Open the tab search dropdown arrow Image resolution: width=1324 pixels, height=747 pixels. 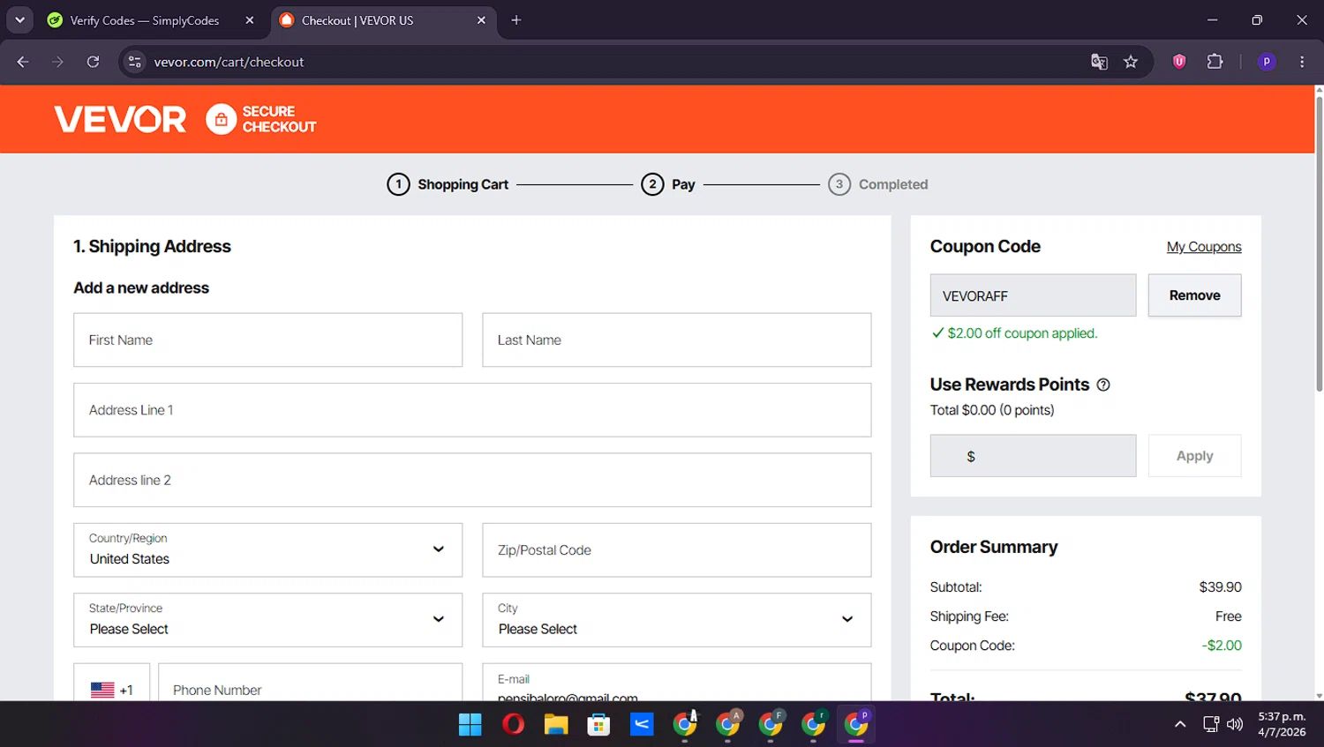[19, 19]
